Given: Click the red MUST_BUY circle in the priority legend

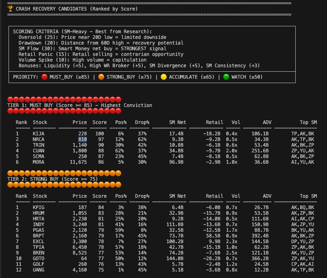Looking at the screenshot, I should [44, 77].
